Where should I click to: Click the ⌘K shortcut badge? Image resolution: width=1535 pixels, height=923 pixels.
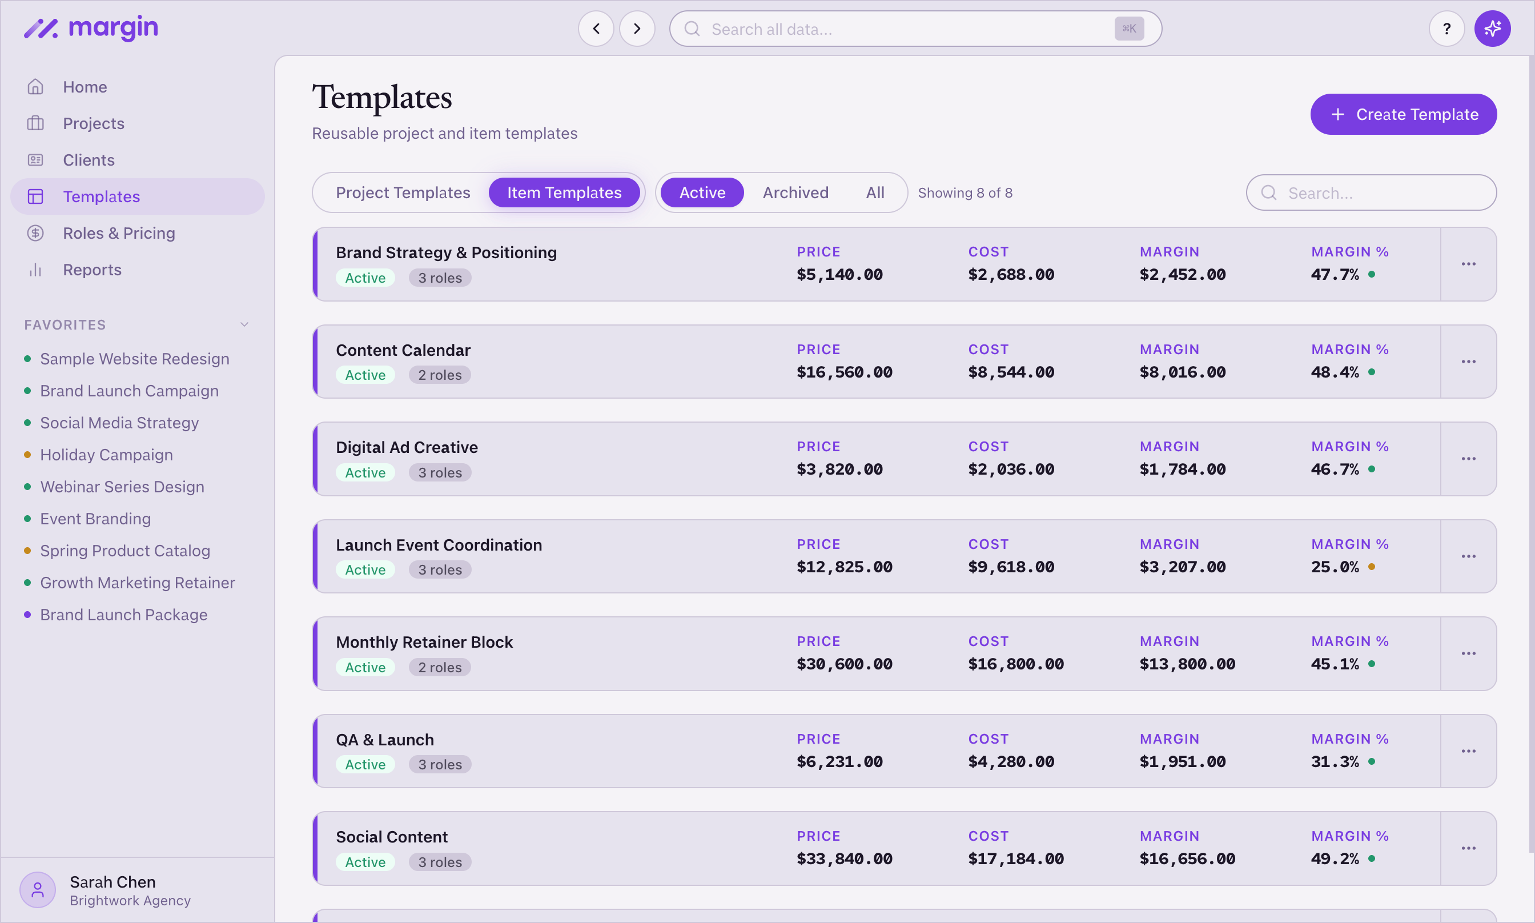click(x=1129, y=29)
